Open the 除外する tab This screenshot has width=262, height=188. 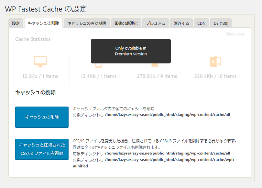click(181, 23)
